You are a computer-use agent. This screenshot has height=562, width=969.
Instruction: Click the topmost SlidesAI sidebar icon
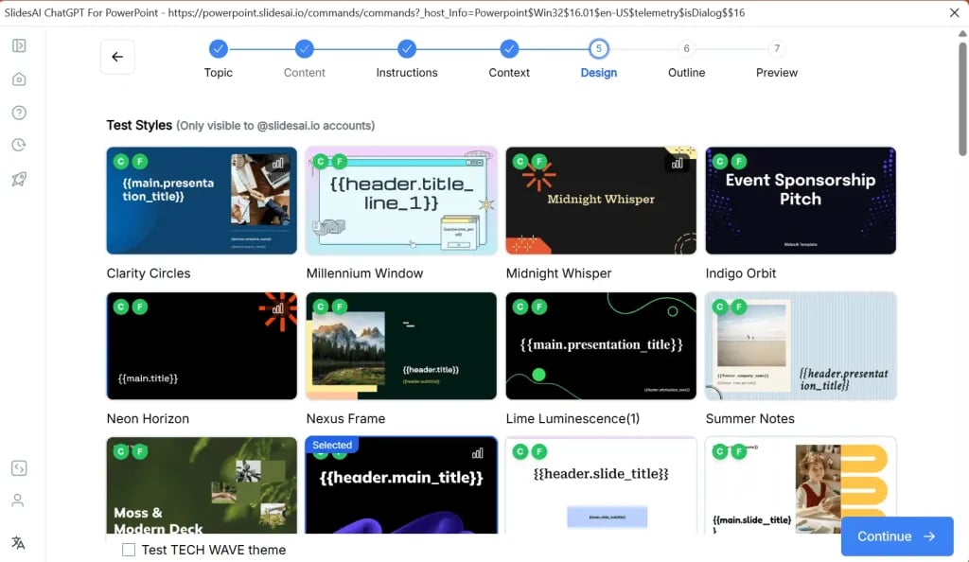[19, 44]
